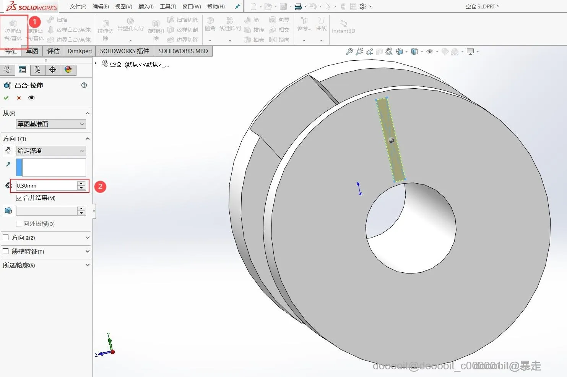Click the reverse direction arrow icon

8,150
